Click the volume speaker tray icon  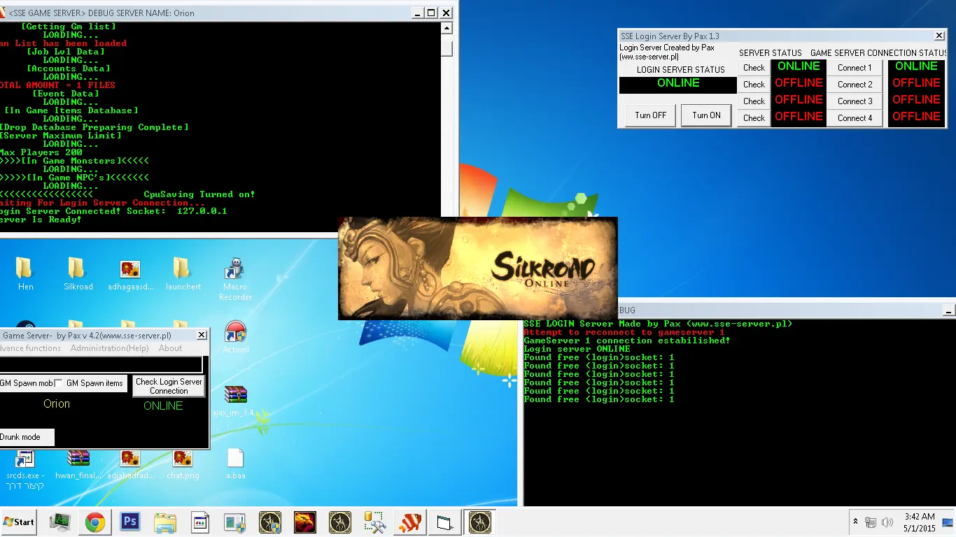tap(887, 522)
